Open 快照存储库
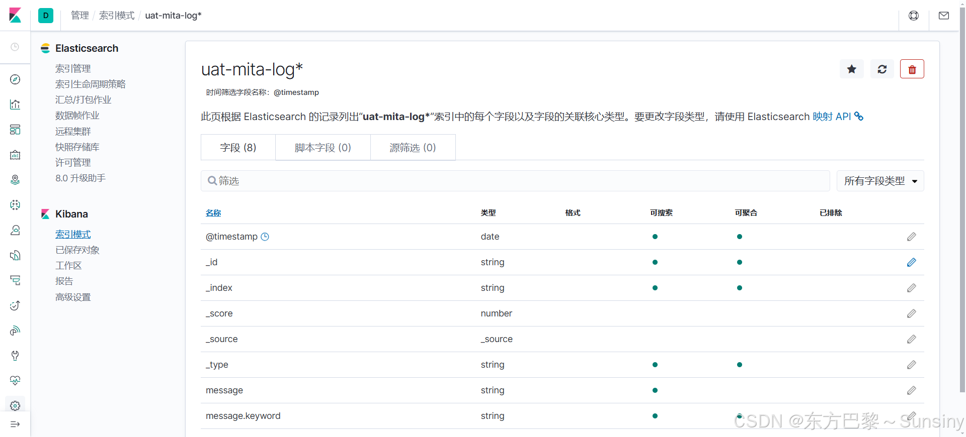 (77, 147)
